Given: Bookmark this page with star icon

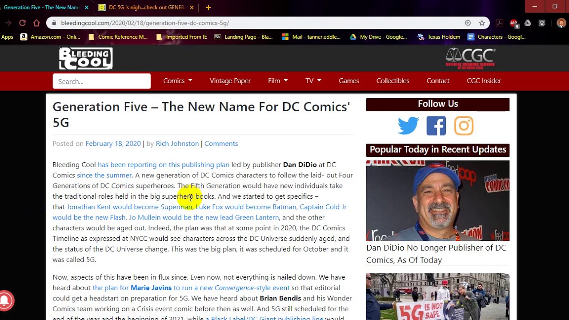Looking at the screenshot, I should [482, 23].
